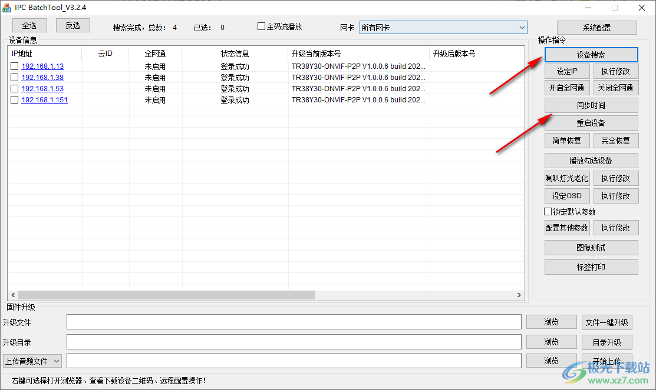This screenshot has width=656, height=390.
Task: Run the 图像测试 image test
Action: (591, 247)
